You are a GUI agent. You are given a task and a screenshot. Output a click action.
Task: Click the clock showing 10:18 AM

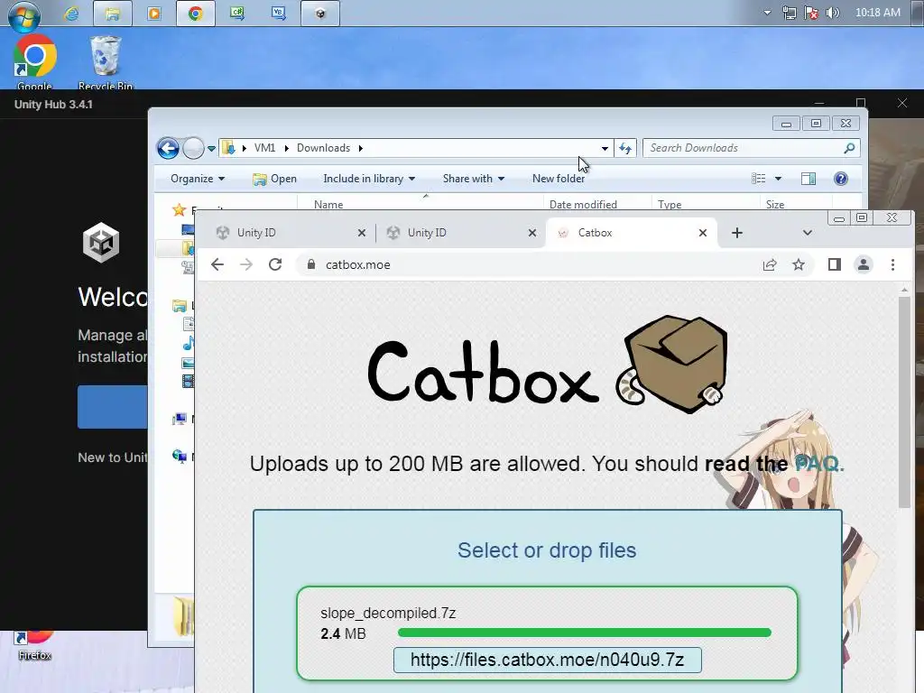[877, 13]
